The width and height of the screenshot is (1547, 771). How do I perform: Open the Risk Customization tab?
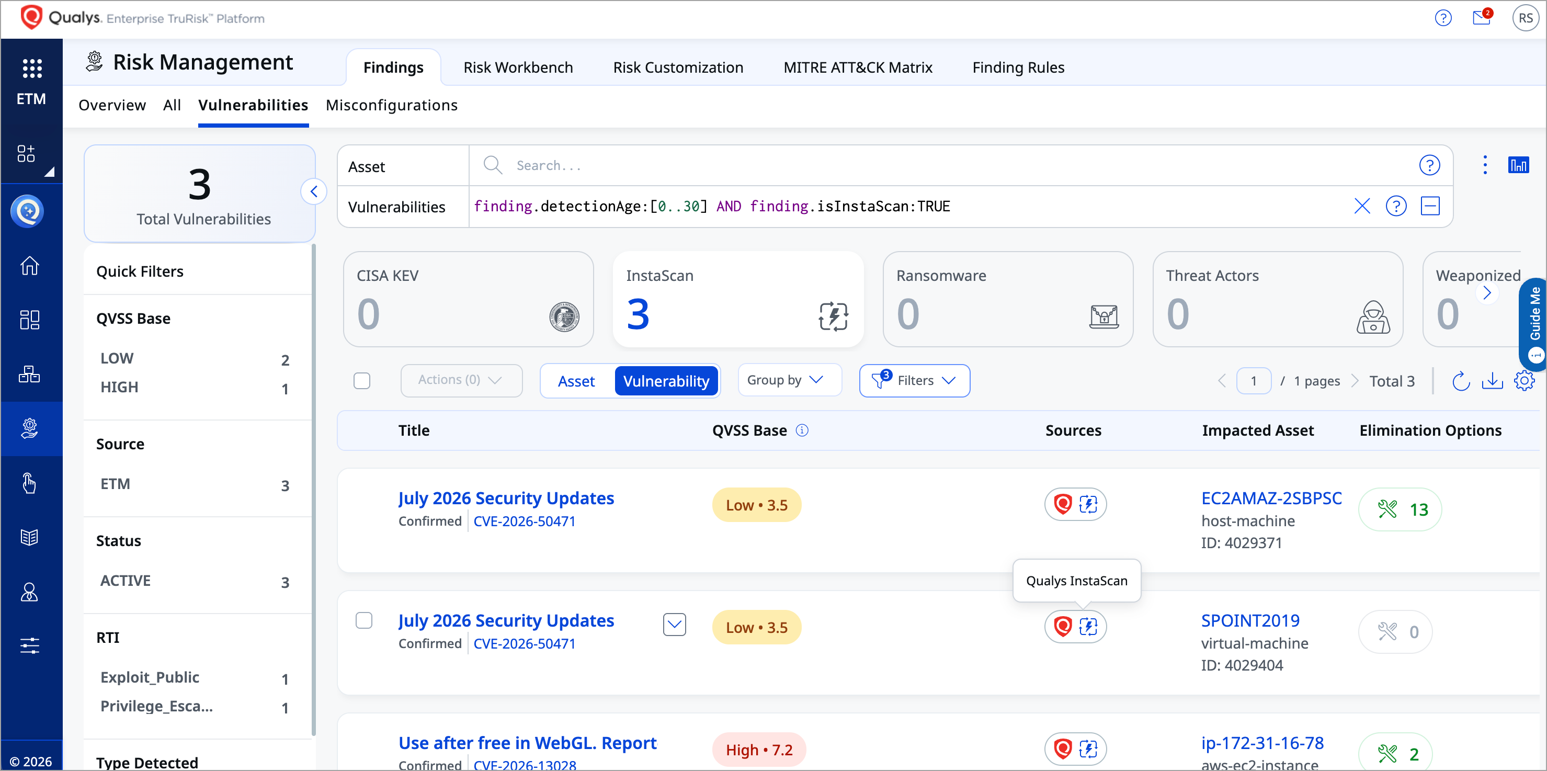(678, 67)
